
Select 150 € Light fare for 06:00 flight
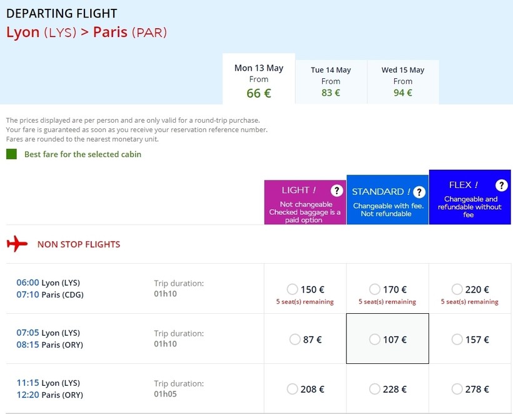292,289
